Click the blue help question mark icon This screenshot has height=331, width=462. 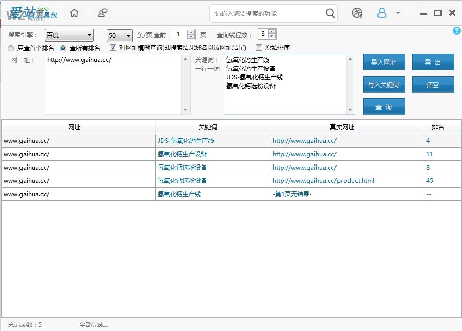pos(456,31)
